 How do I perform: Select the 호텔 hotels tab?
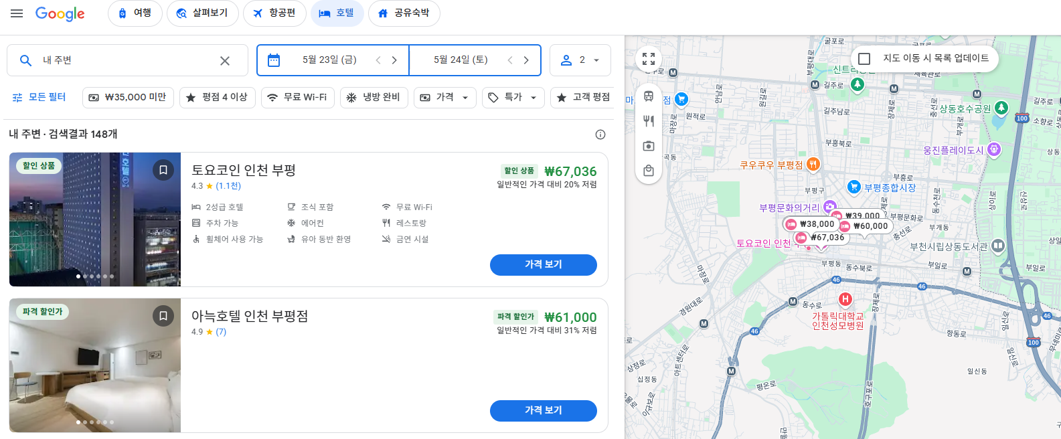pyautogui.click(x=337, y=13)
